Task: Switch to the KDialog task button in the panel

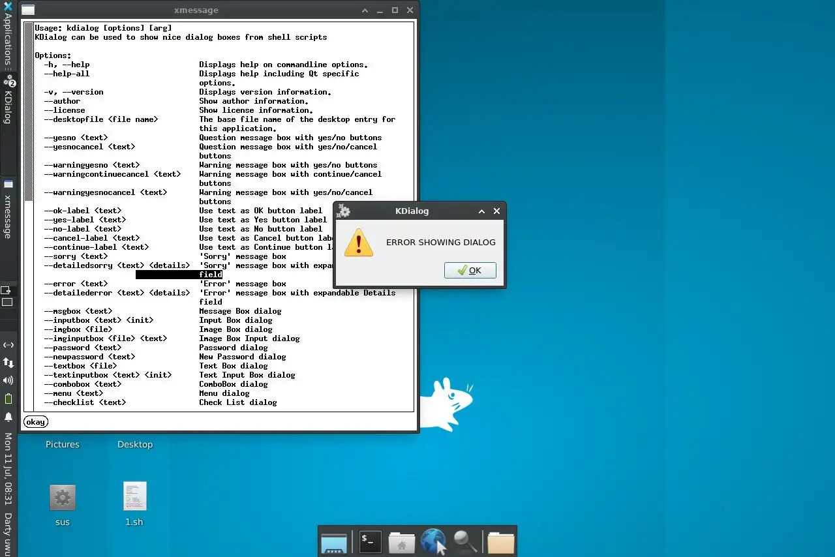Action: click(8, 124)
